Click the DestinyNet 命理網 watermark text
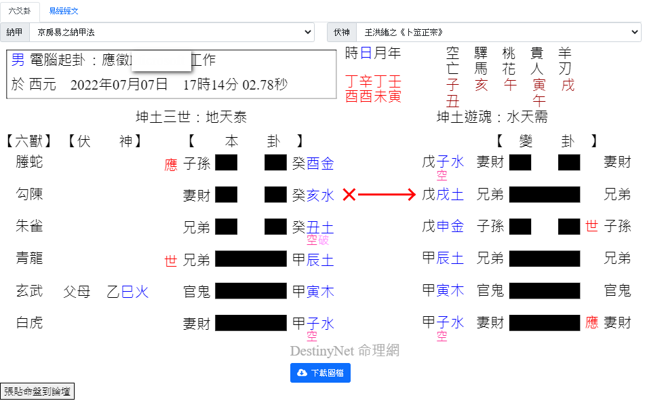Screen dimensions: 645x401 pos(345,351)
